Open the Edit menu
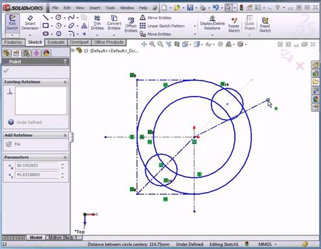Image resolution: width=321 pixels, height=249 pixels. tap(67, 8)
